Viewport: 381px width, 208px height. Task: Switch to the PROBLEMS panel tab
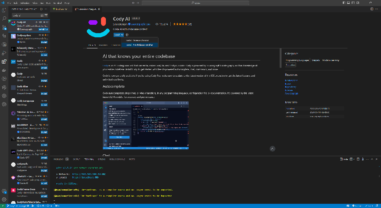click(58, 159)
